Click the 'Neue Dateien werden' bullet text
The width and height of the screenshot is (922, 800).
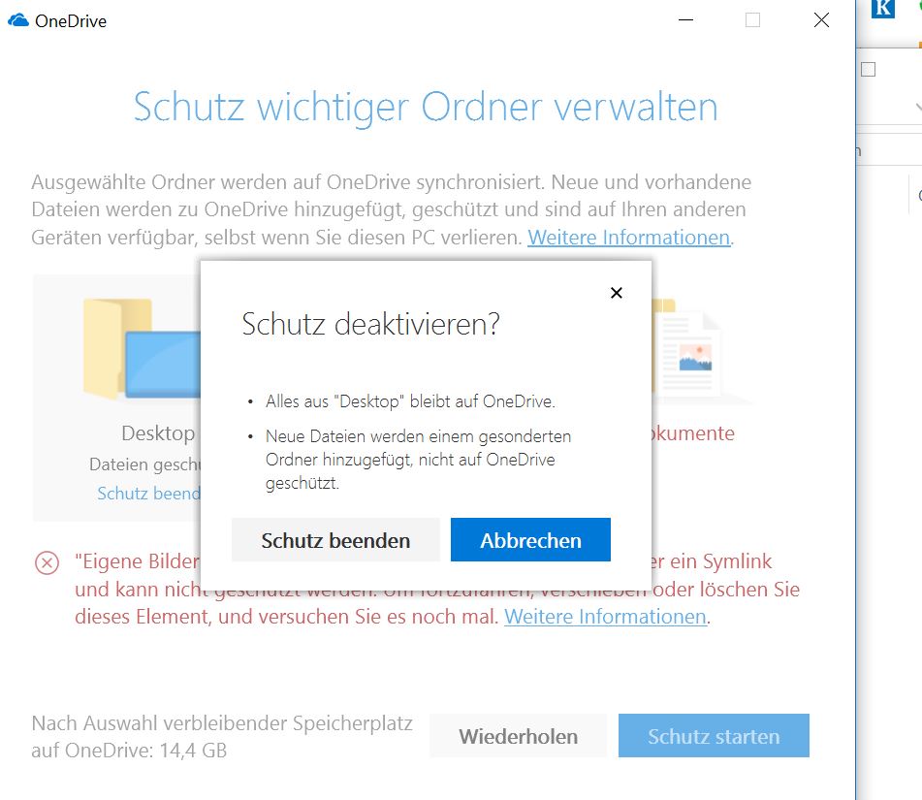[418, 460]
